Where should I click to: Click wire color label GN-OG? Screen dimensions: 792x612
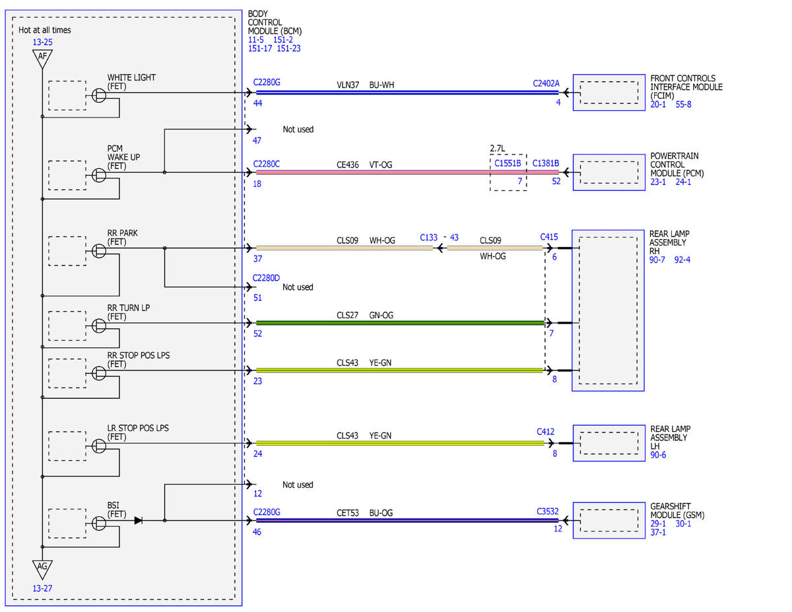(381, 316)
